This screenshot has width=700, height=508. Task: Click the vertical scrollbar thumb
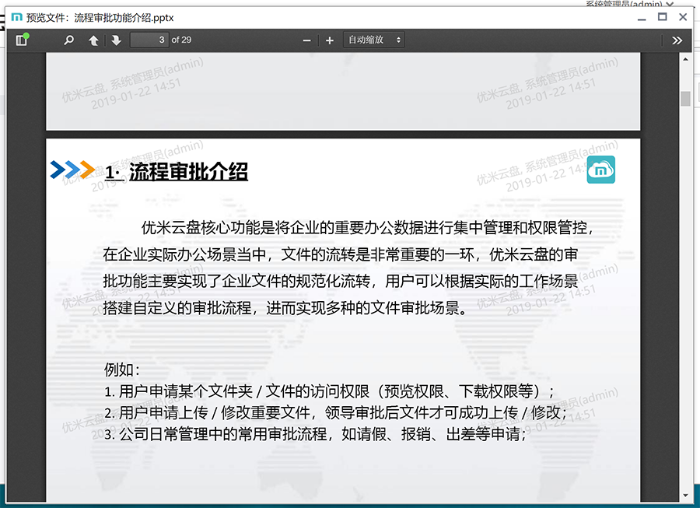tap(685, 99)
